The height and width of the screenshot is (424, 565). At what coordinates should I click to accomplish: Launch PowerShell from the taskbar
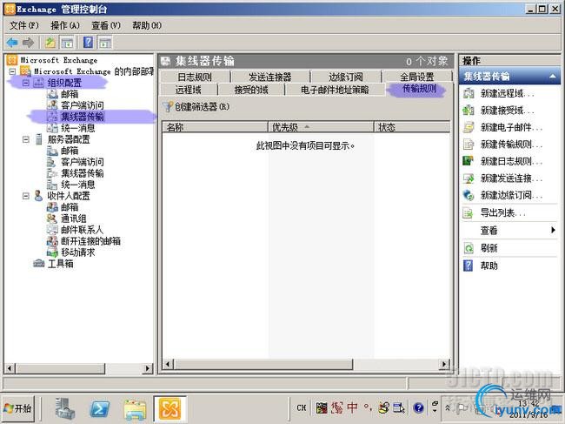pos(99,408)
